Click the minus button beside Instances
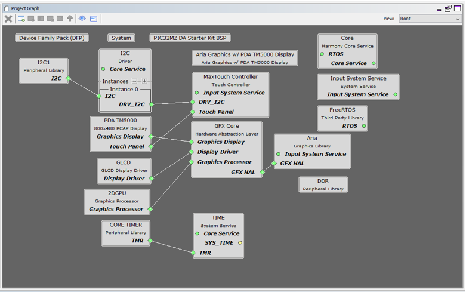 coord(134,81)
